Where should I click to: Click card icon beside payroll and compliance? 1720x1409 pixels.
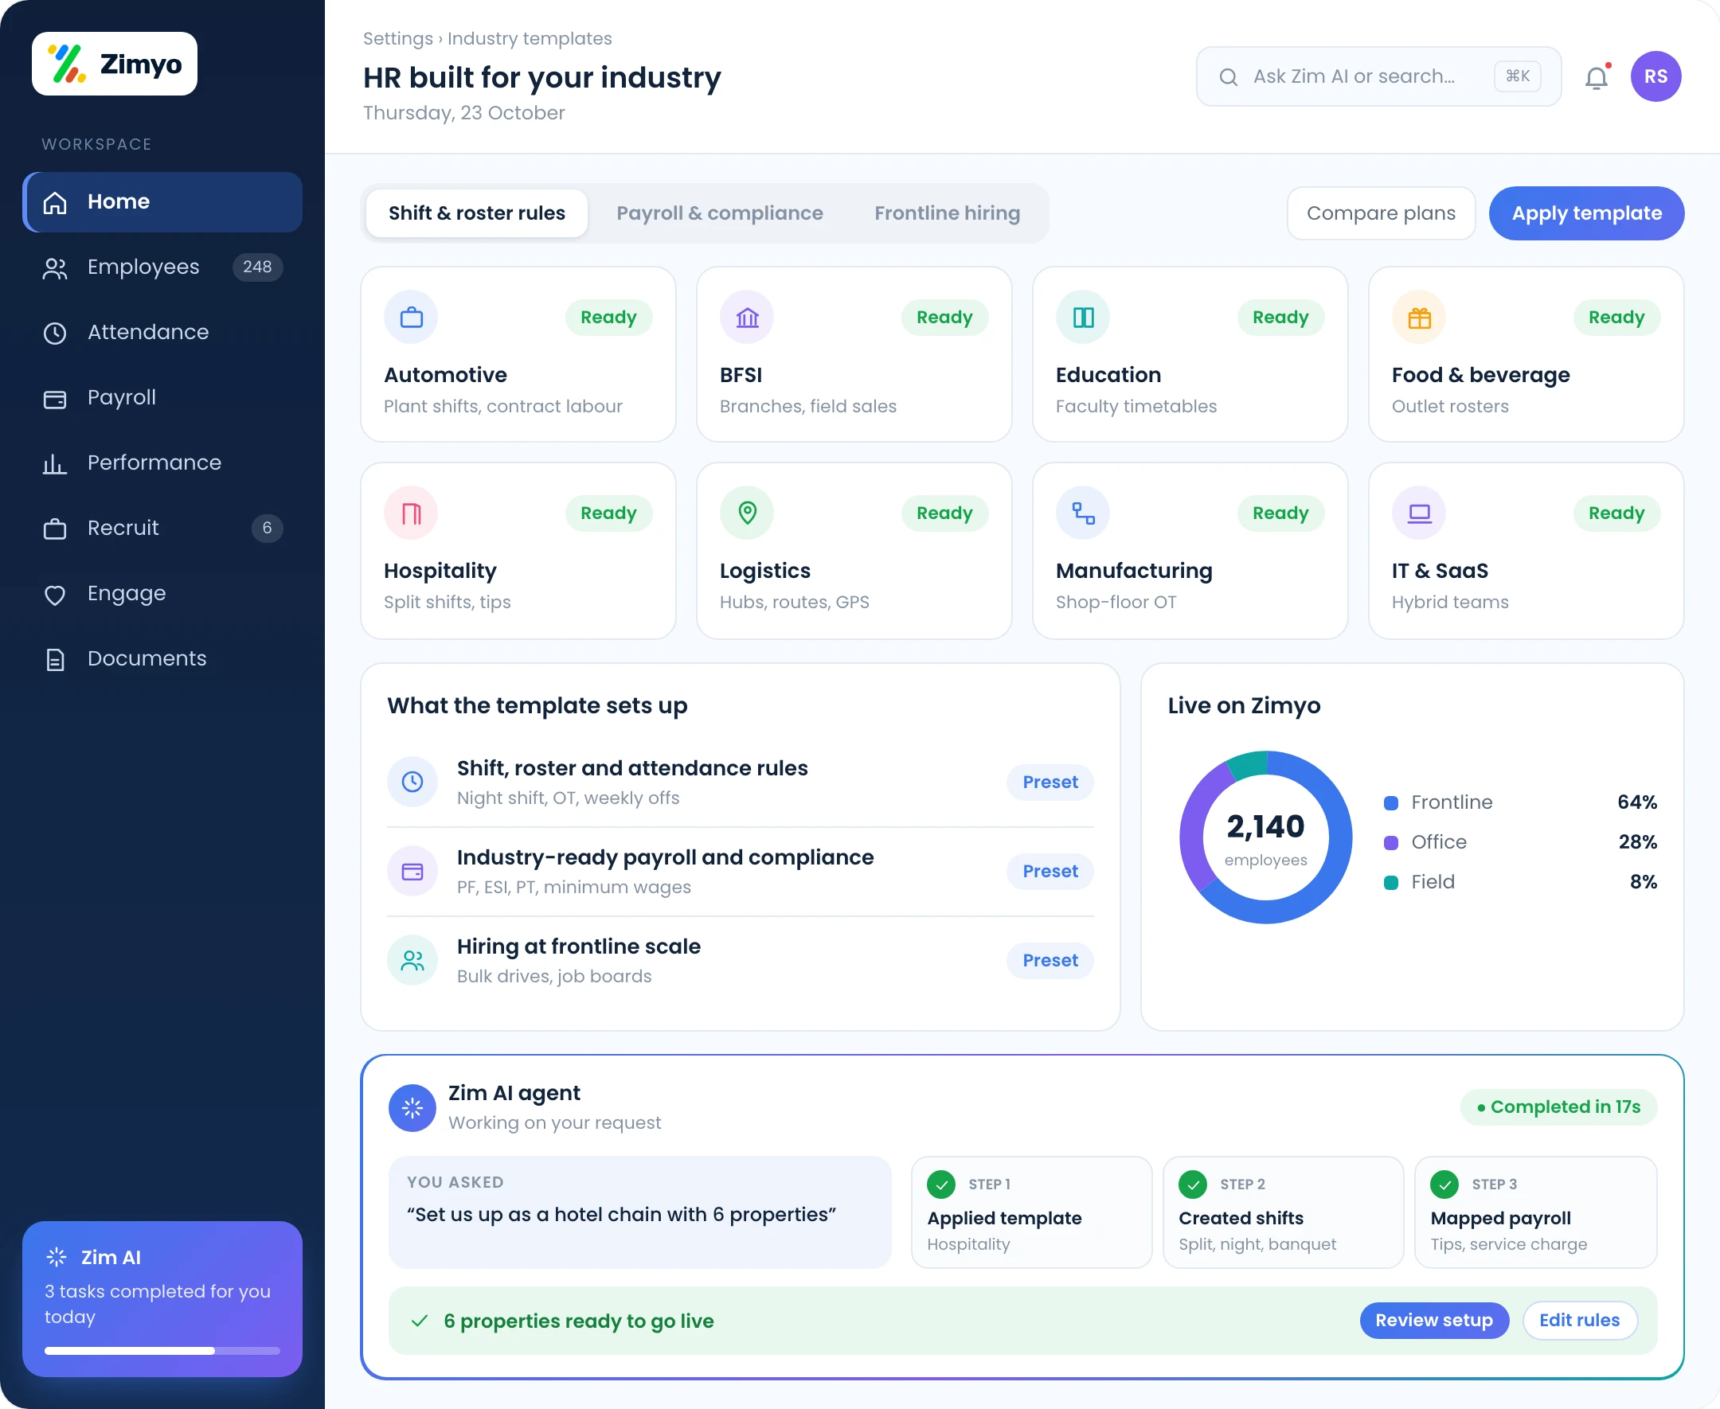pyautogui.click(x=412, y=871)
